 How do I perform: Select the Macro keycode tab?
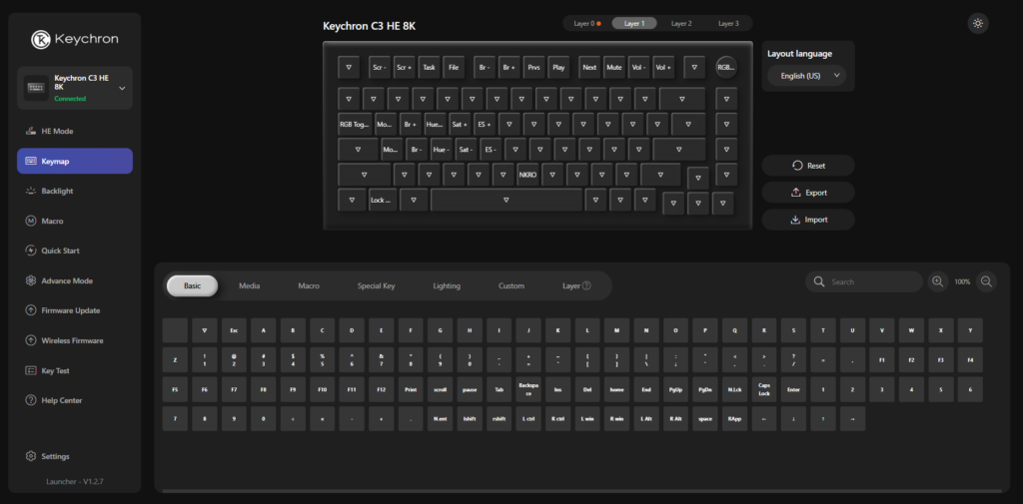[x=309, y=285]
